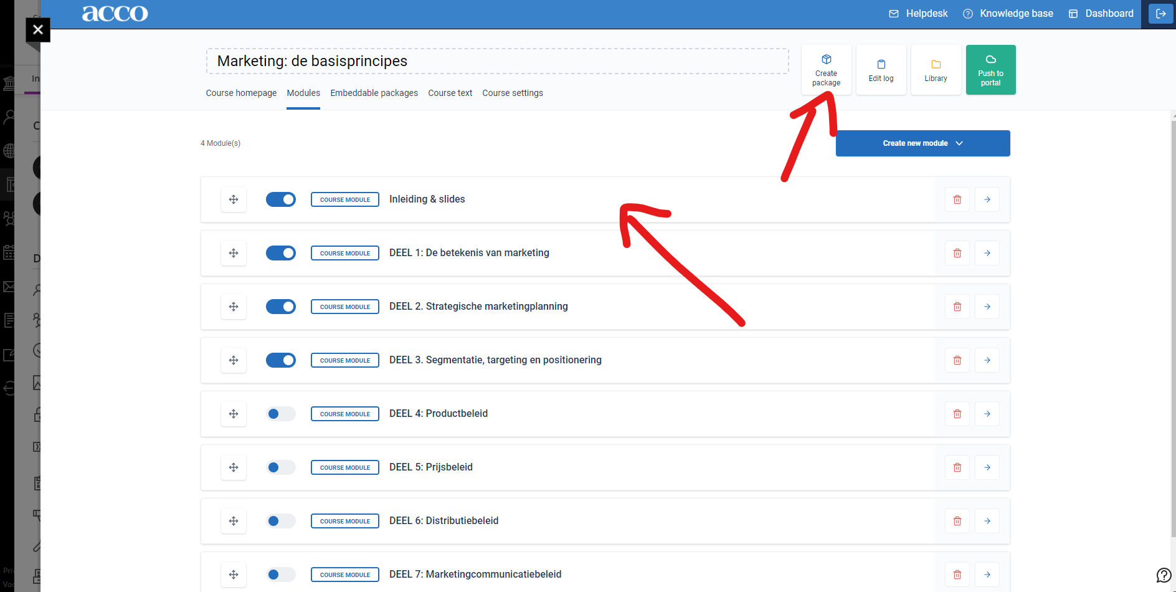Screen dimensions: 1176x592
Task: Delete DEEL 1: De betekenis van marketing
Action: click(x=957, y=253)
